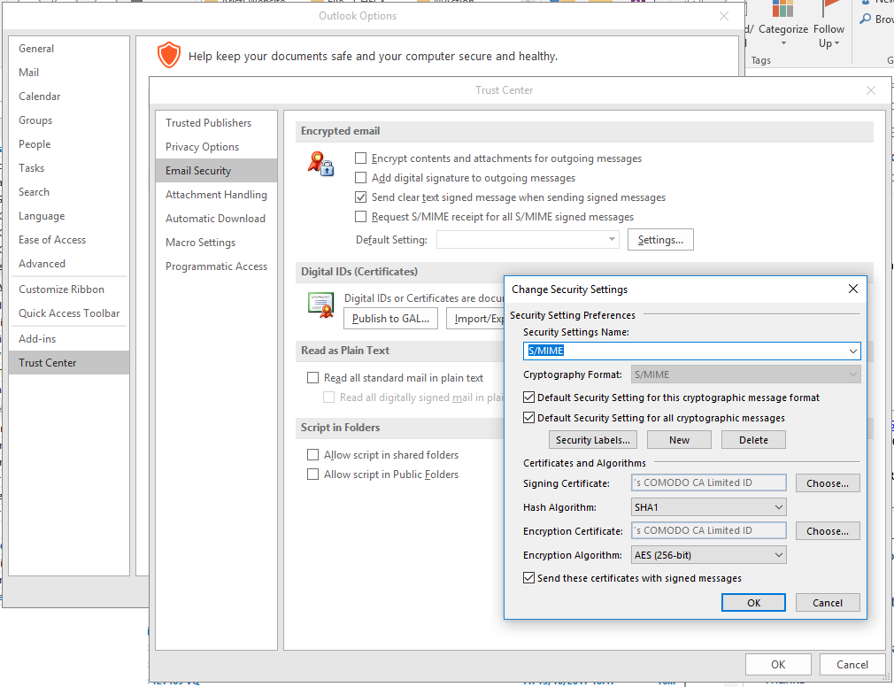Viewport: 894px width, 687px height.
Task: Click the Encrypted email Settings button
Action: point(660,239)
